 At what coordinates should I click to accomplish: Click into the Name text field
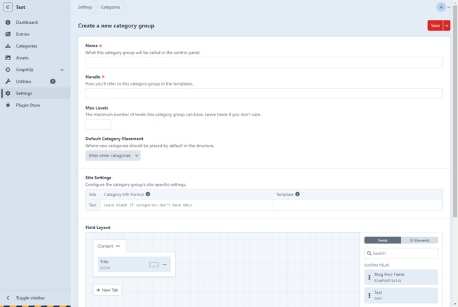click(x=264, y=62)
